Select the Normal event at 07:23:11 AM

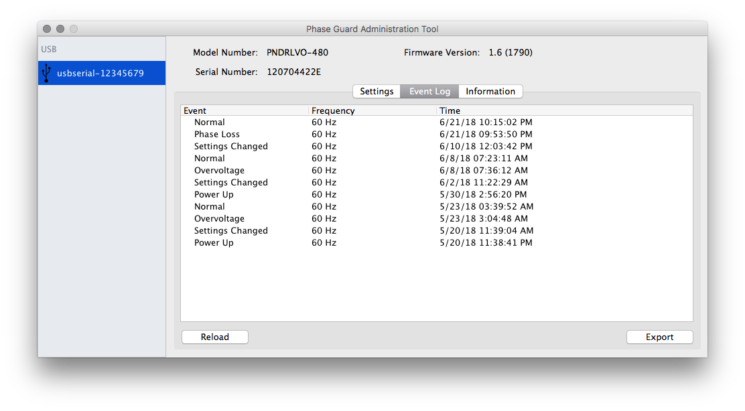point(437,159)
